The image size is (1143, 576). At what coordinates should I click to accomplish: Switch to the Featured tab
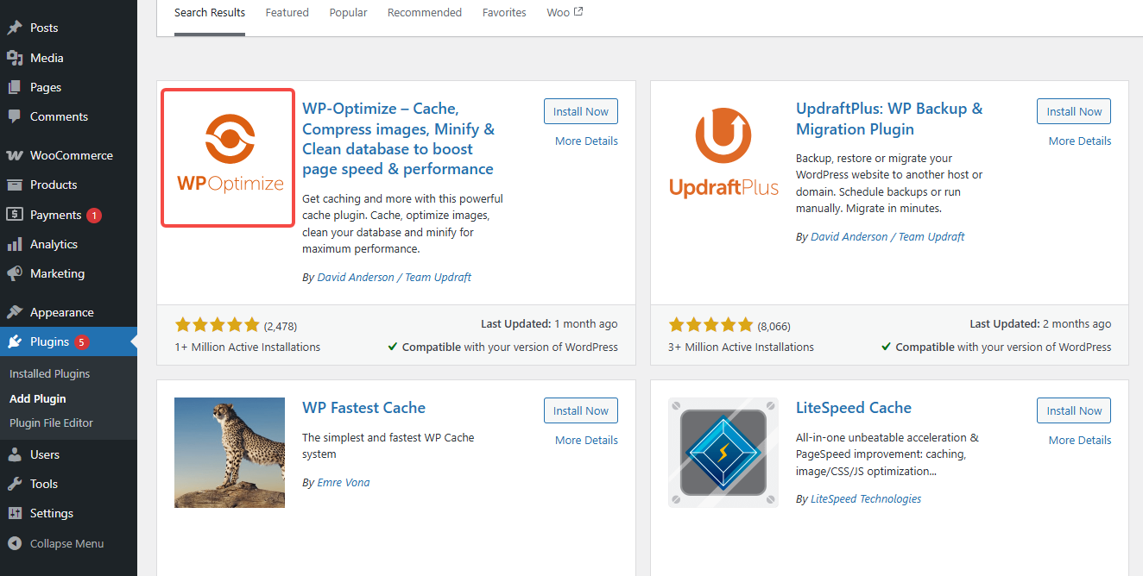point(287,13)
